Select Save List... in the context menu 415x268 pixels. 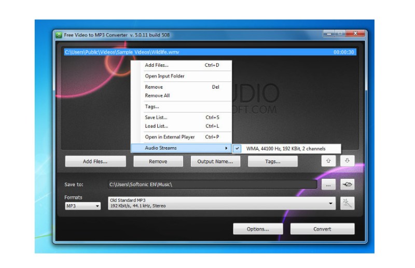[x=156, y=118]
